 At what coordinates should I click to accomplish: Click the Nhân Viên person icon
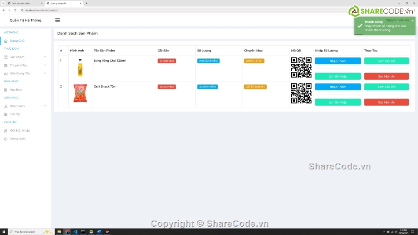6,106
